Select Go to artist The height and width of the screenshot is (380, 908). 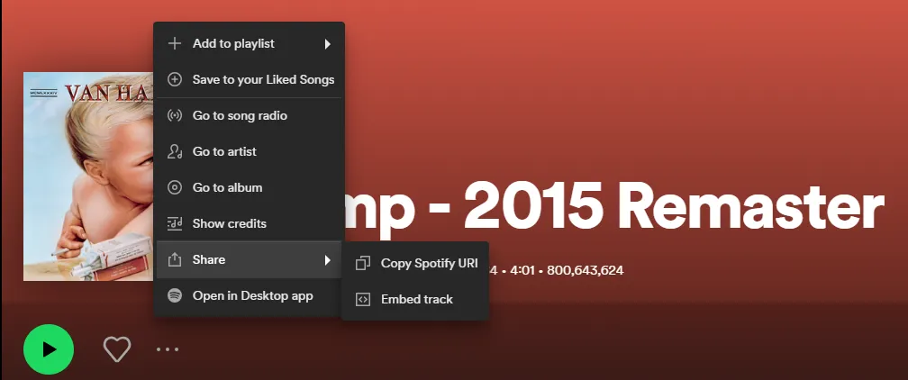point(249,151)
